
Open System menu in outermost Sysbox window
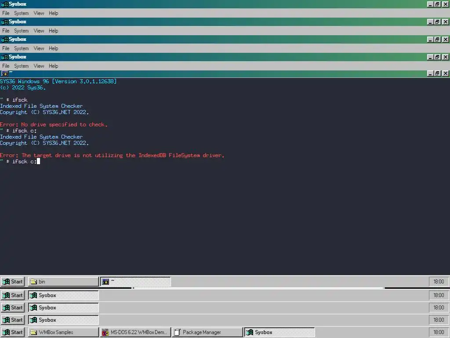point(21,13)
